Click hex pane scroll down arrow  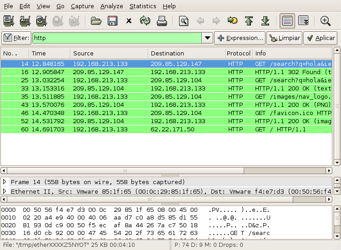click(337, 236)
